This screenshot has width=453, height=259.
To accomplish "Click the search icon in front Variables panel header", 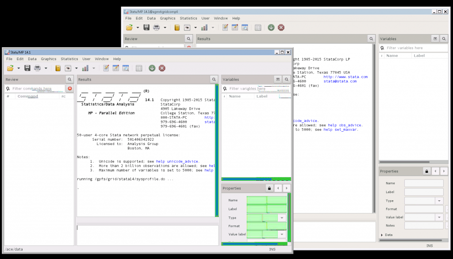I will point(286,80).
